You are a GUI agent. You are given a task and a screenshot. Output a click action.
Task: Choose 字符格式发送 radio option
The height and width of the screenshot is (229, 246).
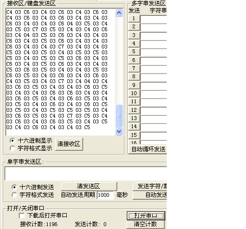14,195
